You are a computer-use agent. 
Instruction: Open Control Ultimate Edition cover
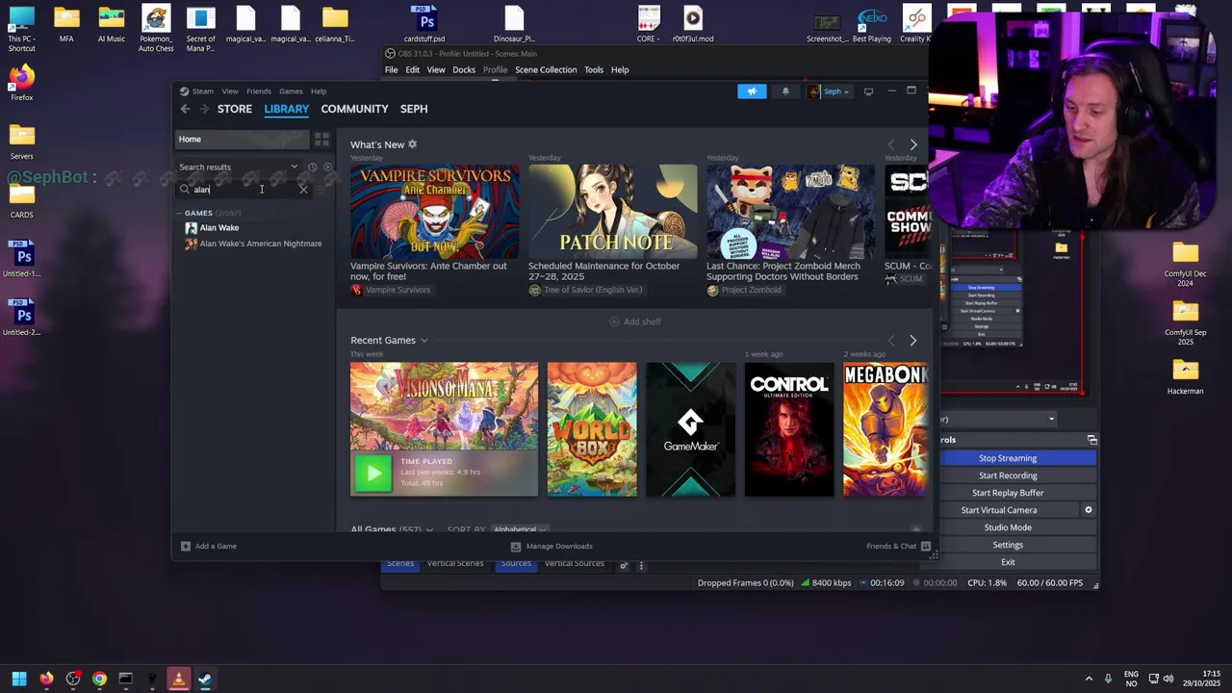(x=789, y=429)
